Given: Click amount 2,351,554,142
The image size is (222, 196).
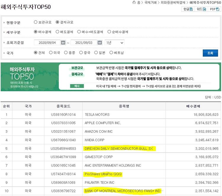Looking at the screenshot, I should pyautogui.click(x=207, y=191).
